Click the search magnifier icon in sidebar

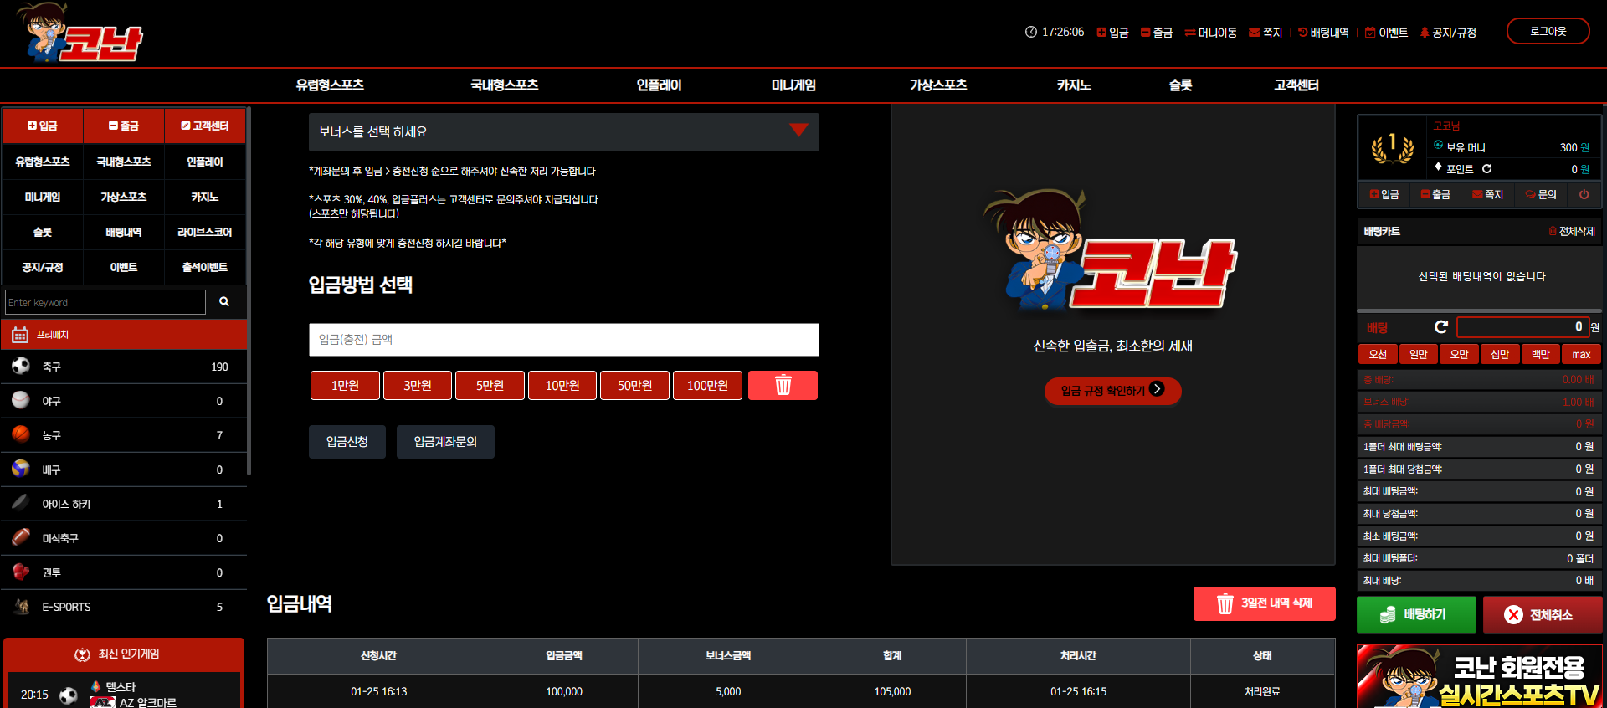pos(224,301)
